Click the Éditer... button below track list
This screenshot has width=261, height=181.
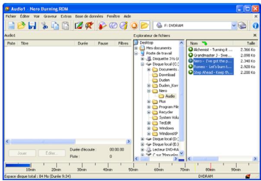click(52, 153)
